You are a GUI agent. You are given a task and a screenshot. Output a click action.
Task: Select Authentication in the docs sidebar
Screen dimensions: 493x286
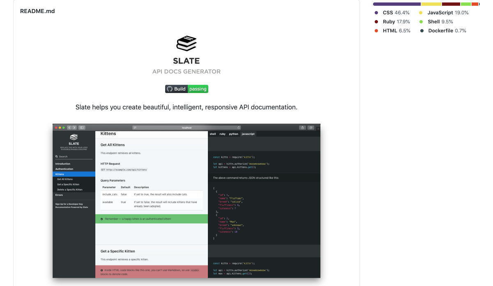[x=65, y=169]
